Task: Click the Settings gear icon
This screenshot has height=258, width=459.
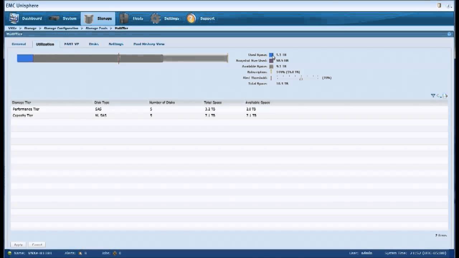Action: click(x=155, y=19)
